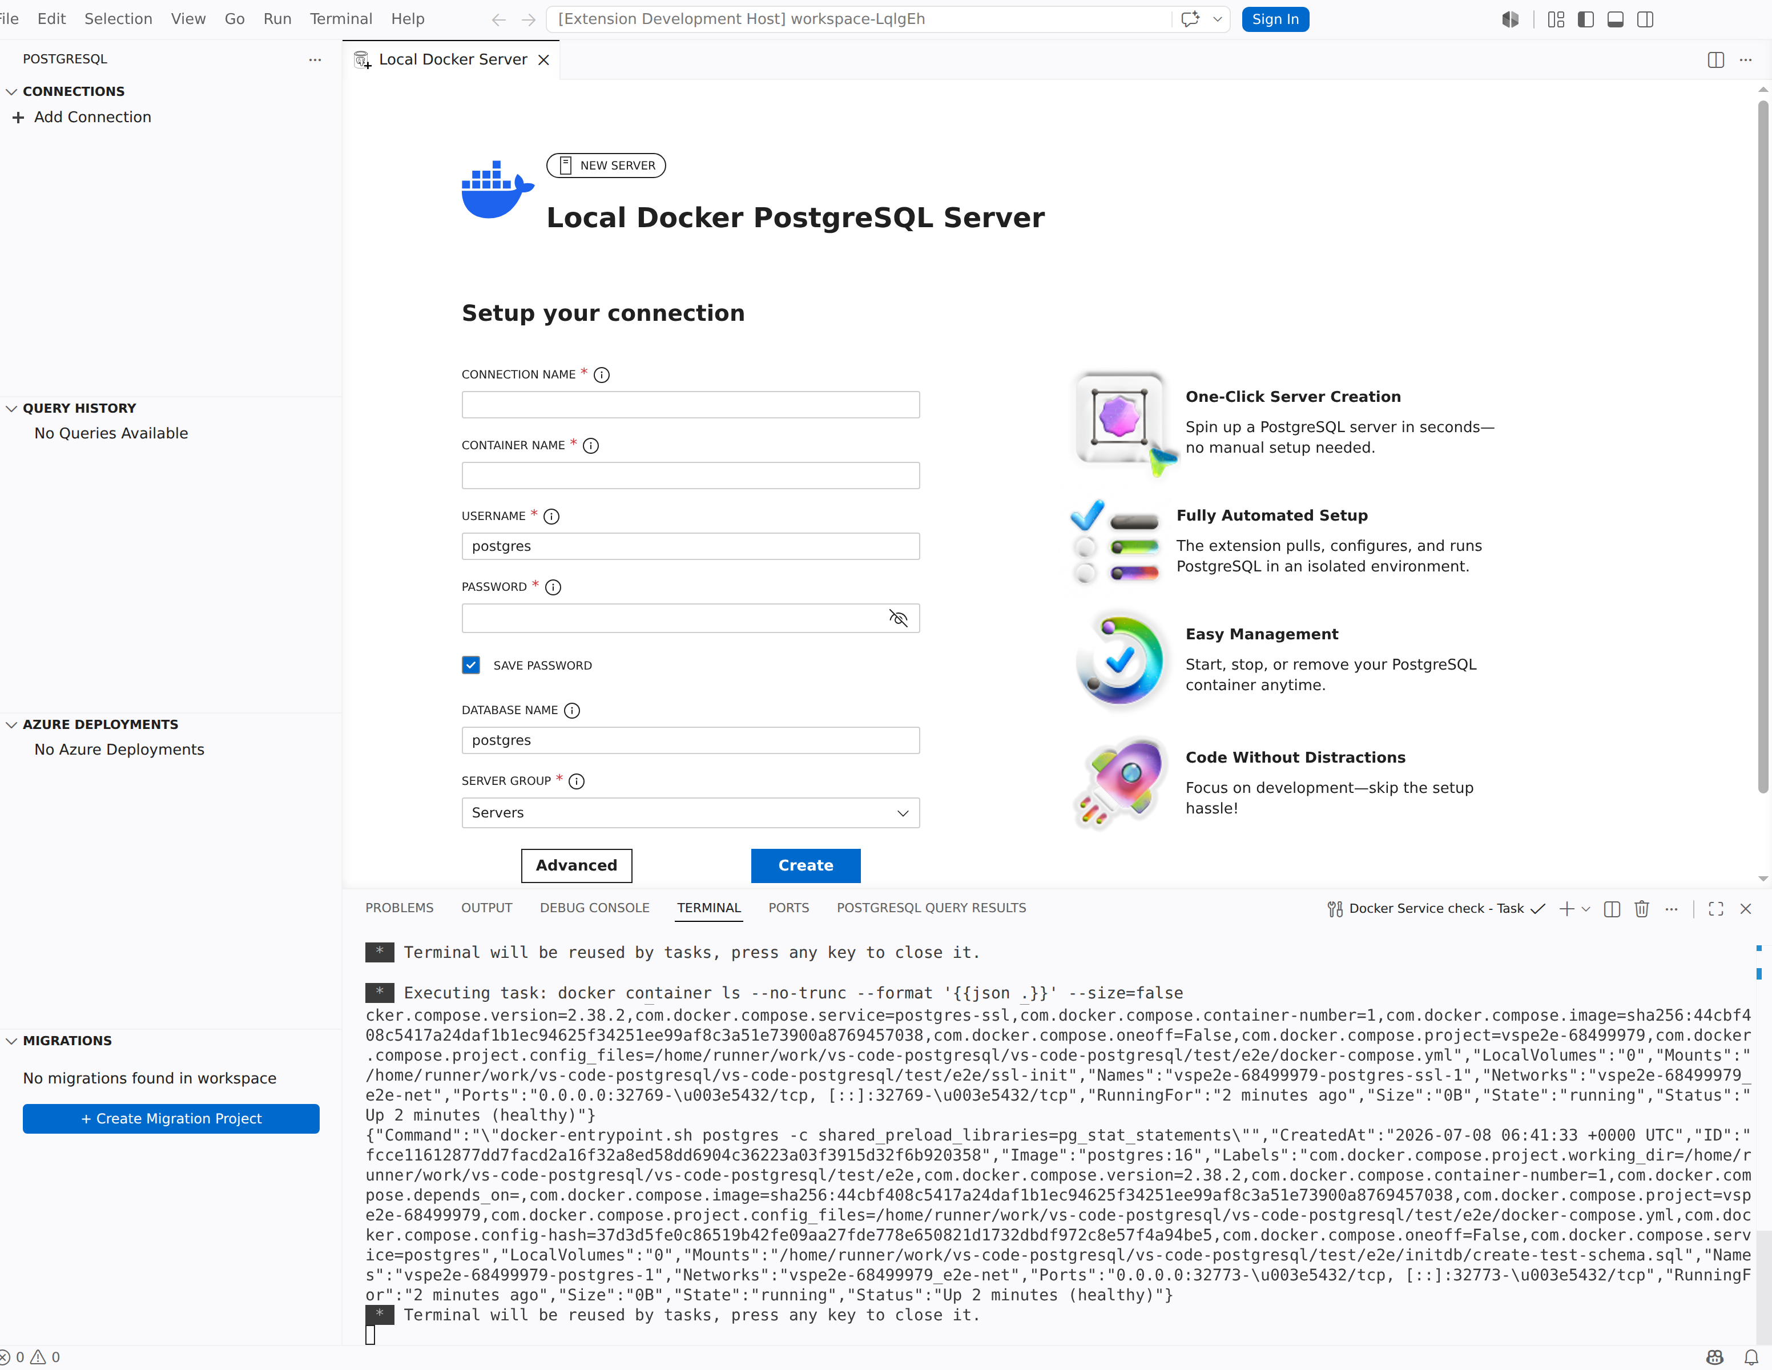Click the Password info icon

coord(553,587)
